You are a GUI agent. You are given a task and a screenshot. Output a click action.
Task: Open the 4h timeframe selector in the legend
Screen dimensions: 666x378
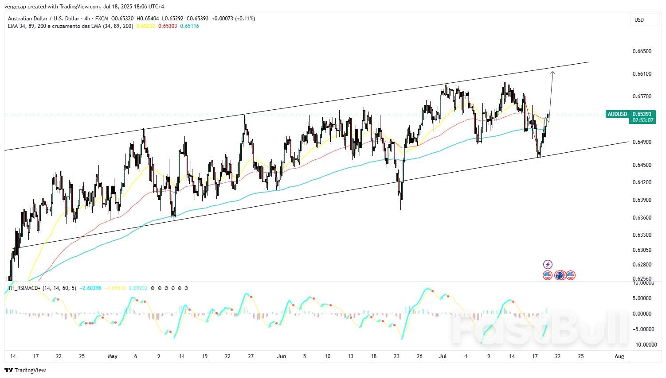click(x=87, y=19)
